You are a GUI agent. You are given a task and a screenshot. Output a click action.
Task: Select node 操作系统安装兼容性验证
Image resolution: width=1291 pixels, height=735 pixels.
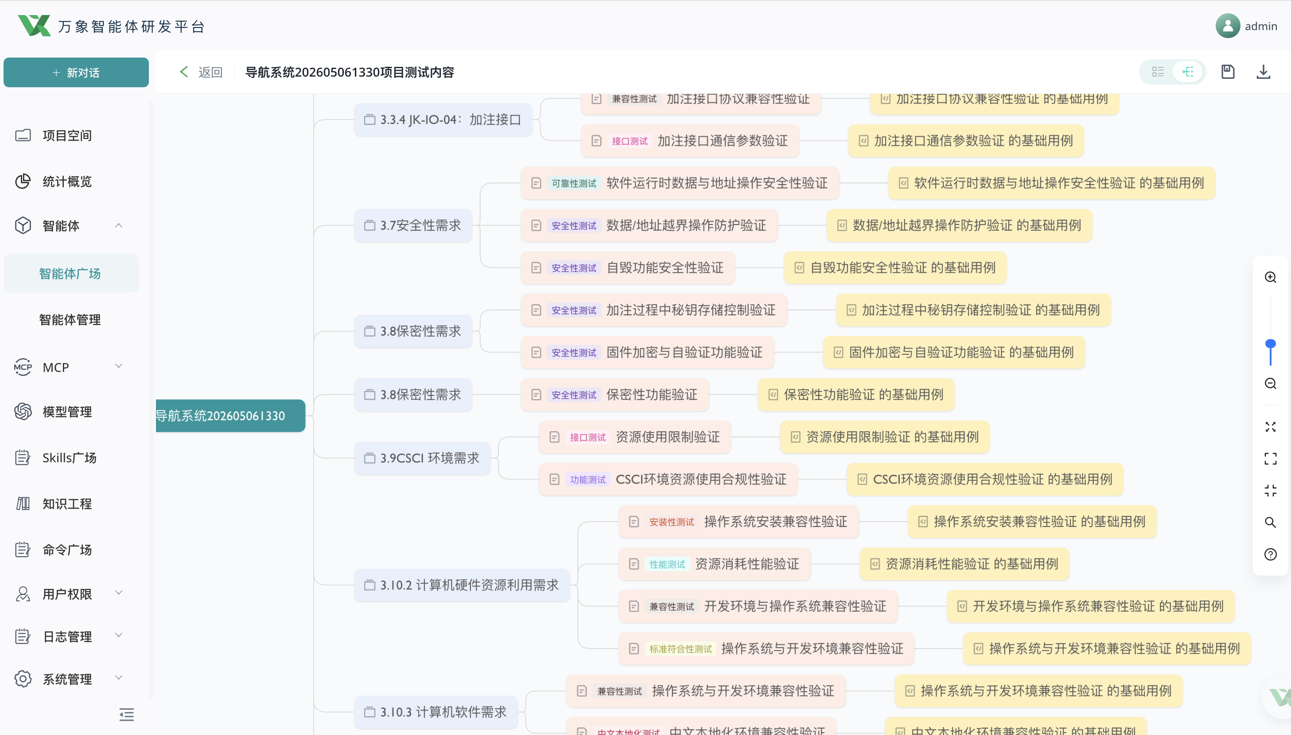[x=739, y=522]
